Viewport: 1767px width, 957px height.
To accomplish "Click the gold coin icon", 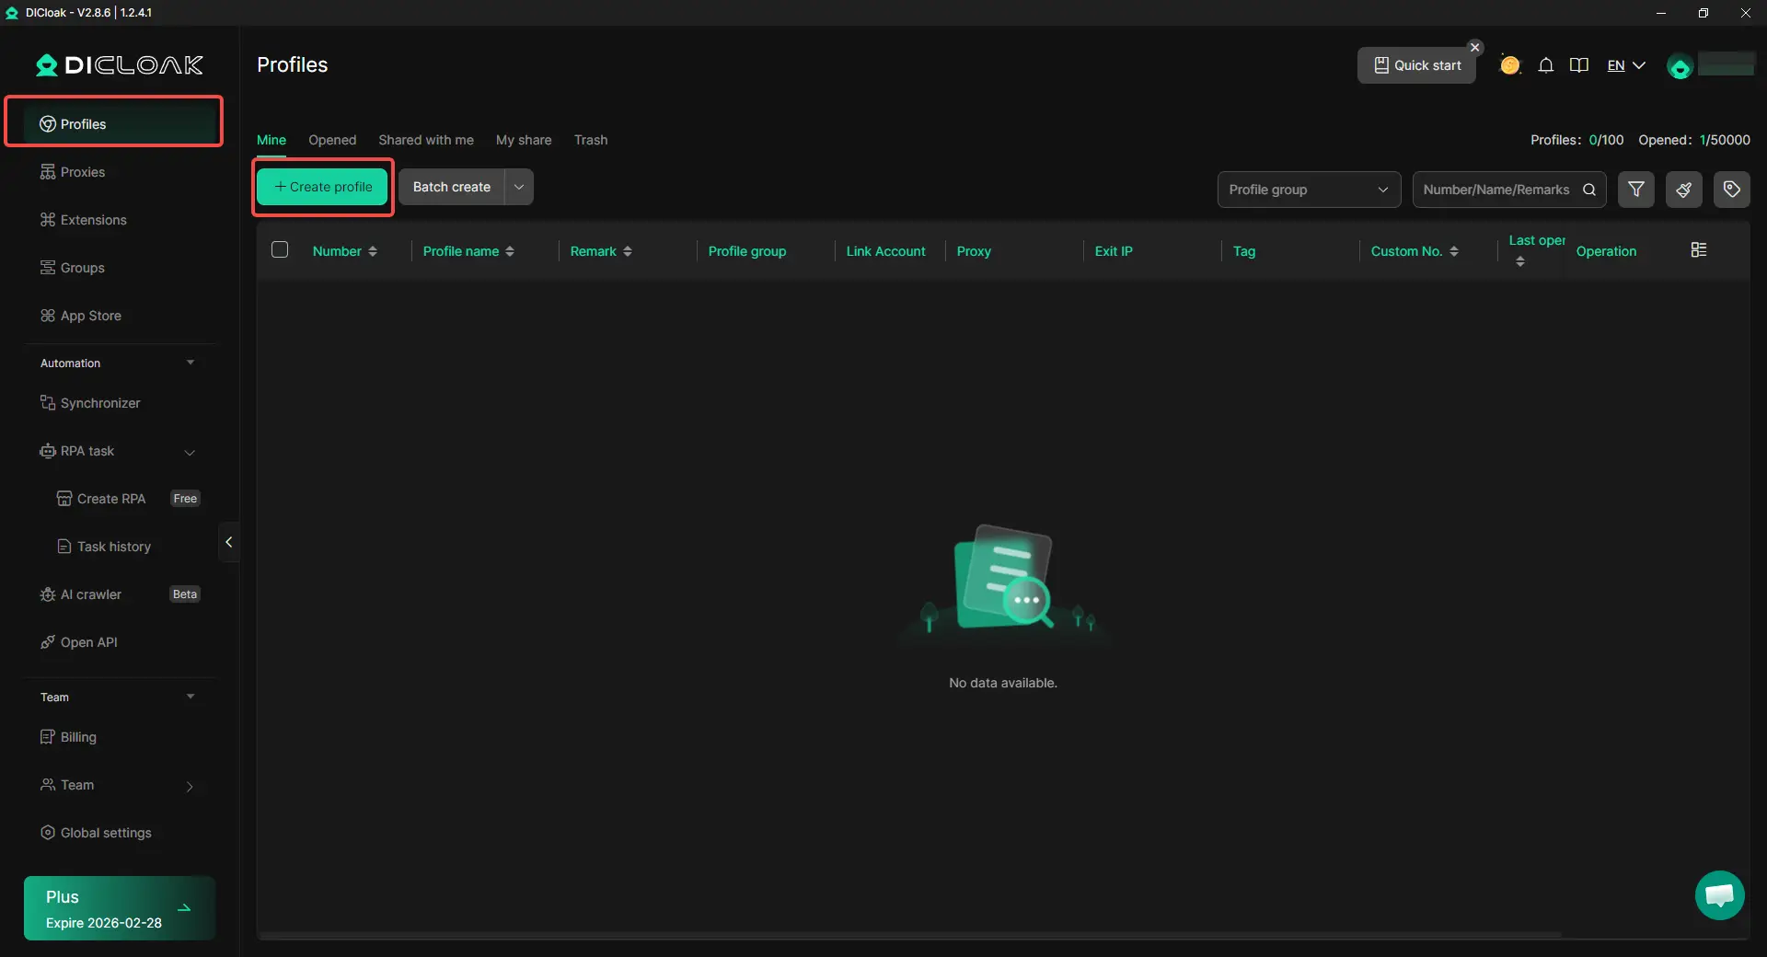I will [x=1510, y=65].
